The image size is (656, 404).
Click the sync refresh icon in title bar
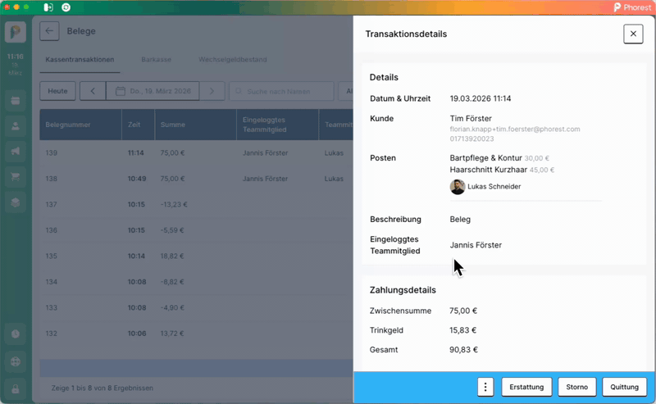pos(66,7)
